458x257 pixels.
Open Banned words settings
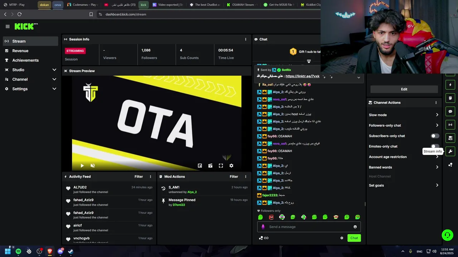pyautogui.click(x=404, y=167)
